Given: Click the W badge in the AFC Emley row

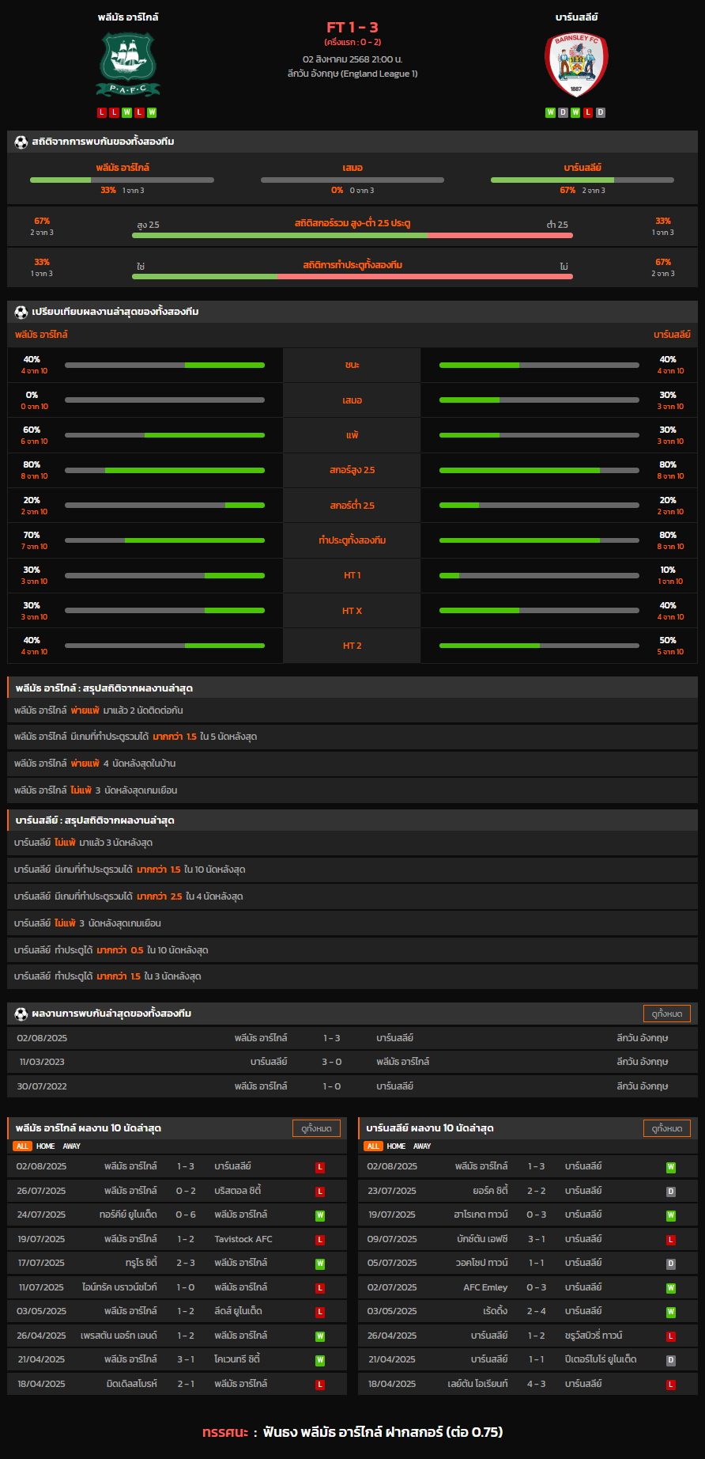Looking at the screenshot, I should click(671, 1288).
